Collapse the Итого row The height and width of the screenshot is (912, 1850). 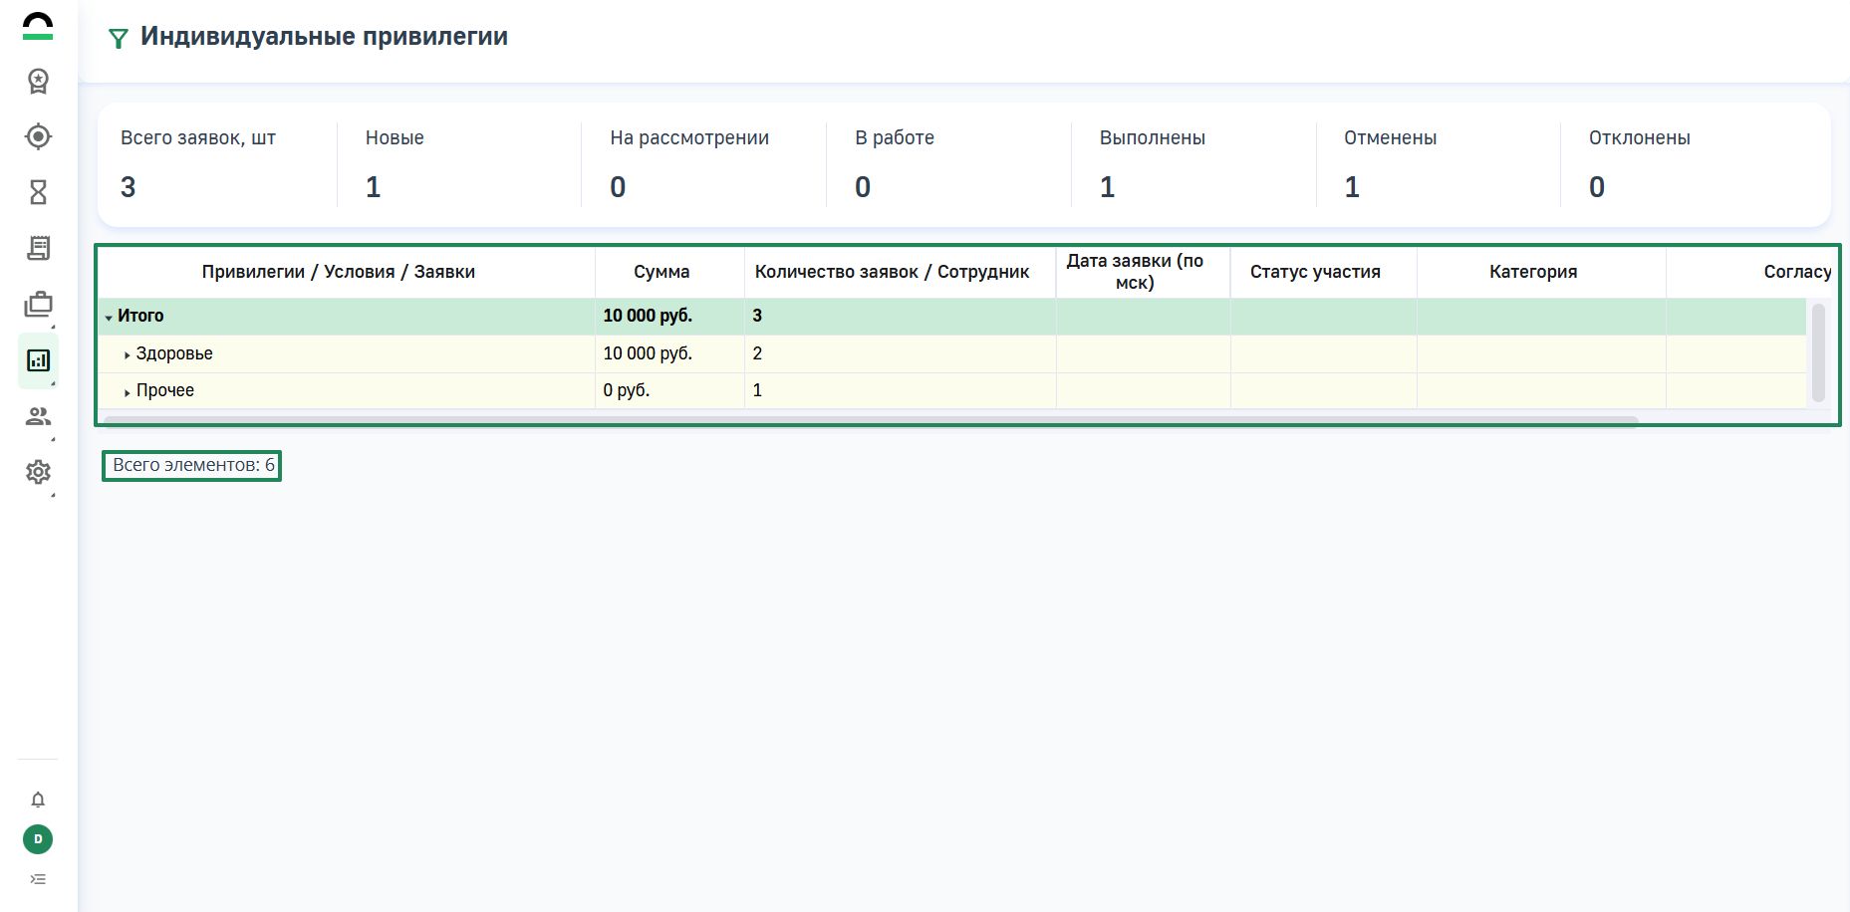pyautogui.click(x=109, y=318)
